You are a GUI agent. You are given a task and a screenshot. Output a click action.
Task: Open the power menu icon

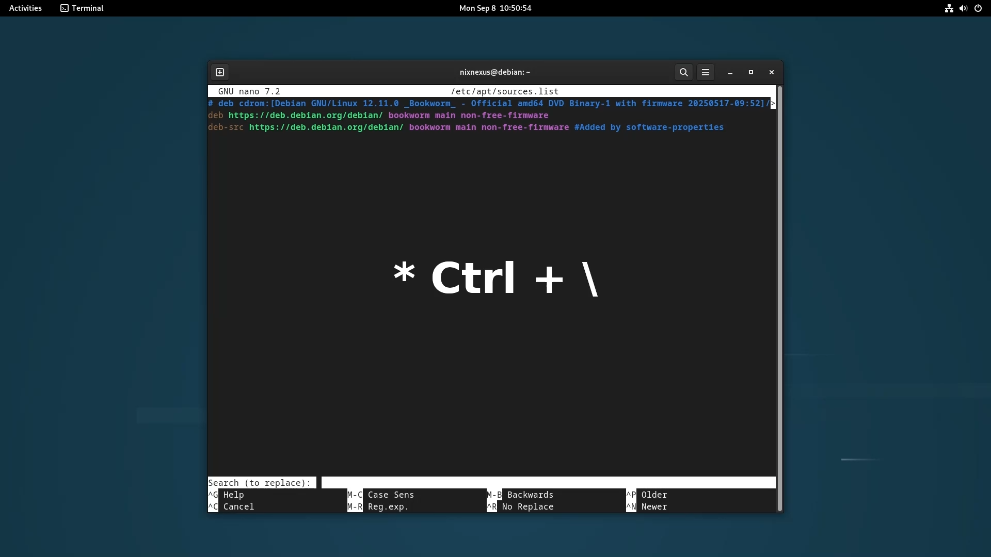click(978, 8)
